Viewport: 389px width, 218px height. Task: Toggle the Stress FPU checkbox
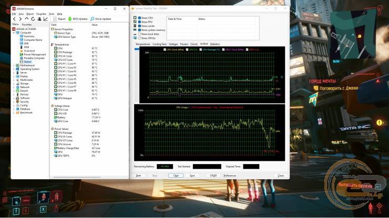[x=139, y=22]
